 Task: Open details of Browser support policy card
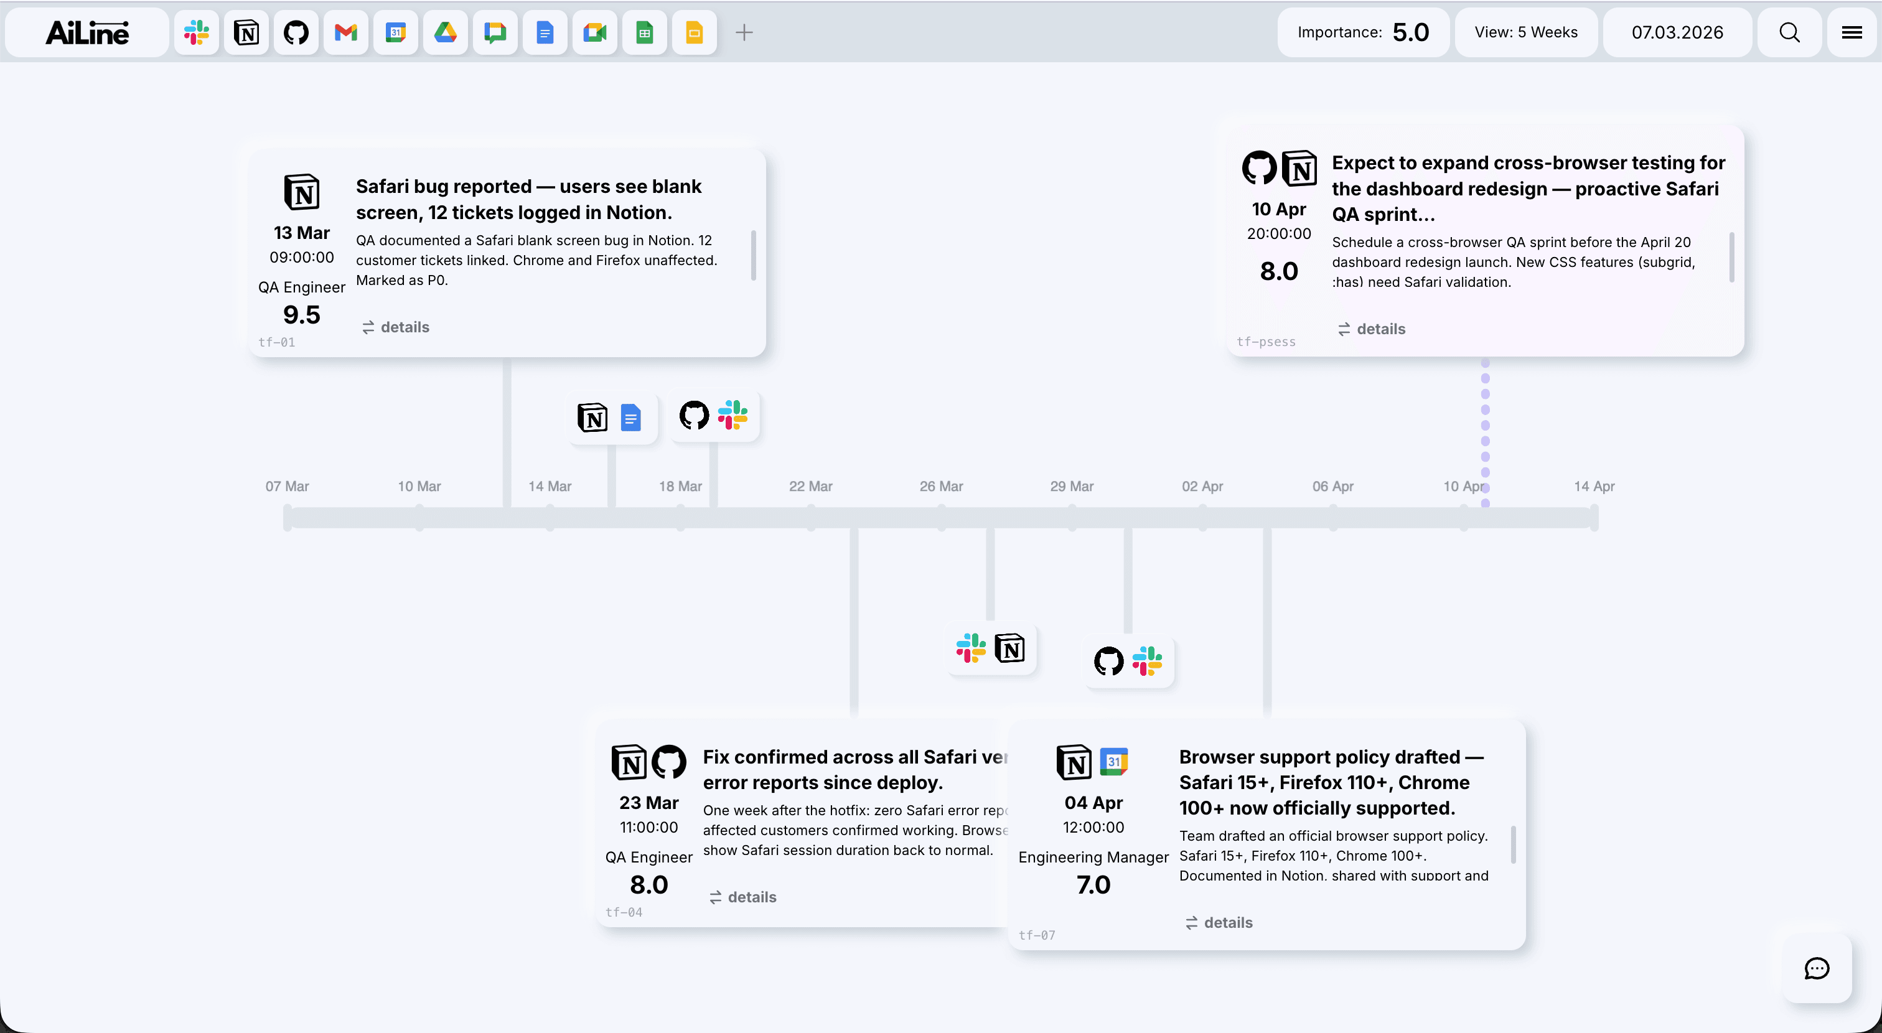(1219, 923)
